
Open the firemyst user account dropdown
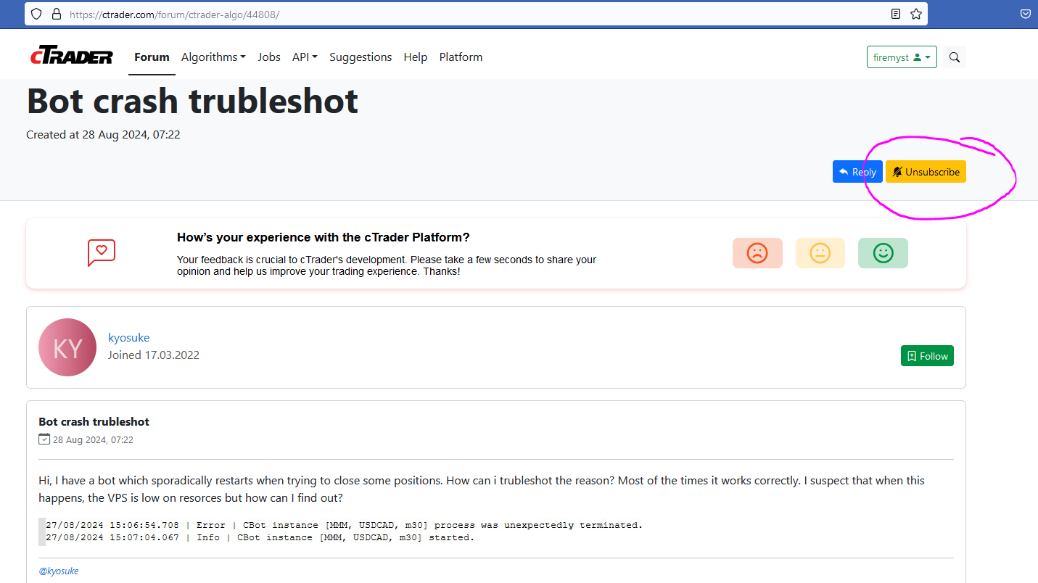click(902, 57)
